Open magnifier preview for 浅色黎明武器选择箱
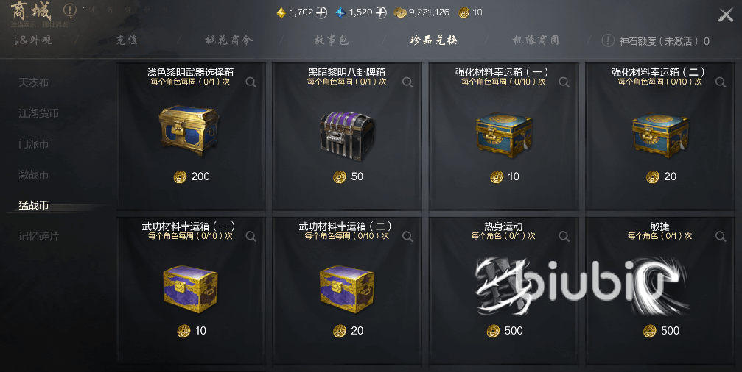The image size is (742, 372). [251, 82]
